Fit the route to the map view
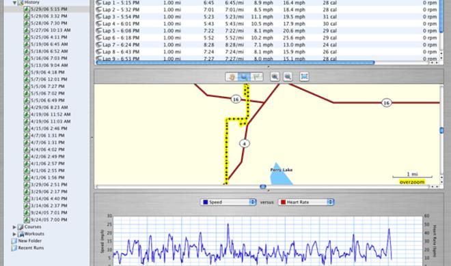The height and width of the screenshot is (266, 451). pos(304,76)
